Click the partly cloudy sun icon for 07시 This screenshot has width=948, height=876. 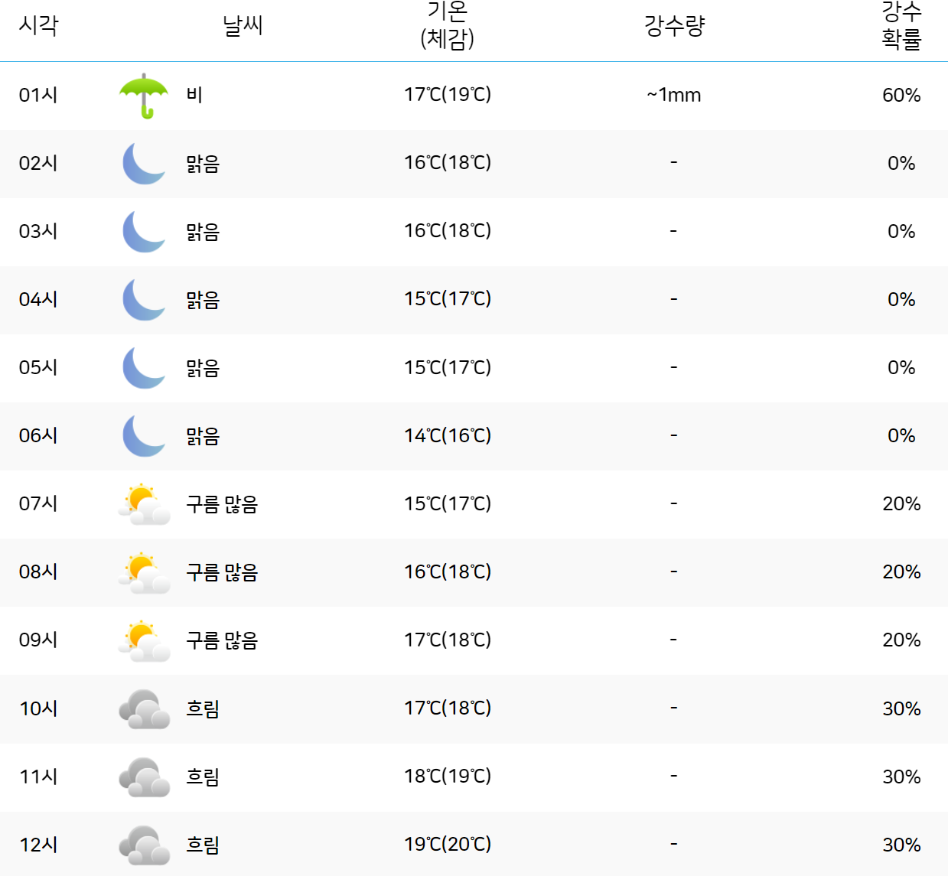coord(144,503)
